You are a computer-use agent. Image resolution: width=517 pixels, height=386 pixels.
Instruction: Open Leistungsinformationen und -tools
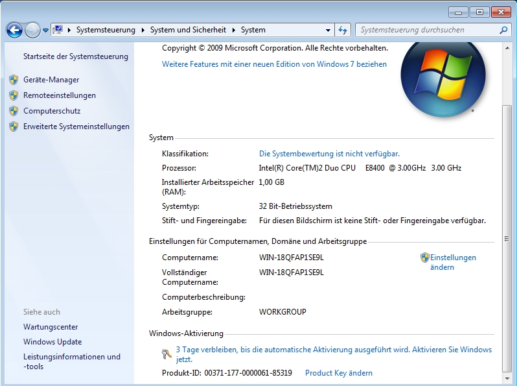coord(71,361)
